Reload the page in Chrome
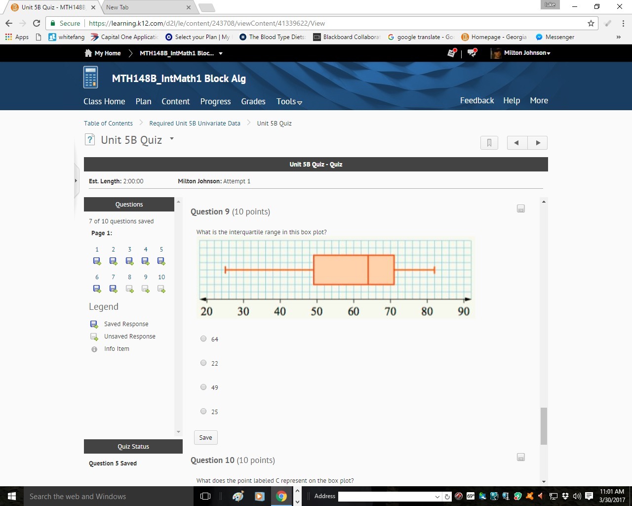The height and width of the screenshot is (506, 632). pos(37,23)
